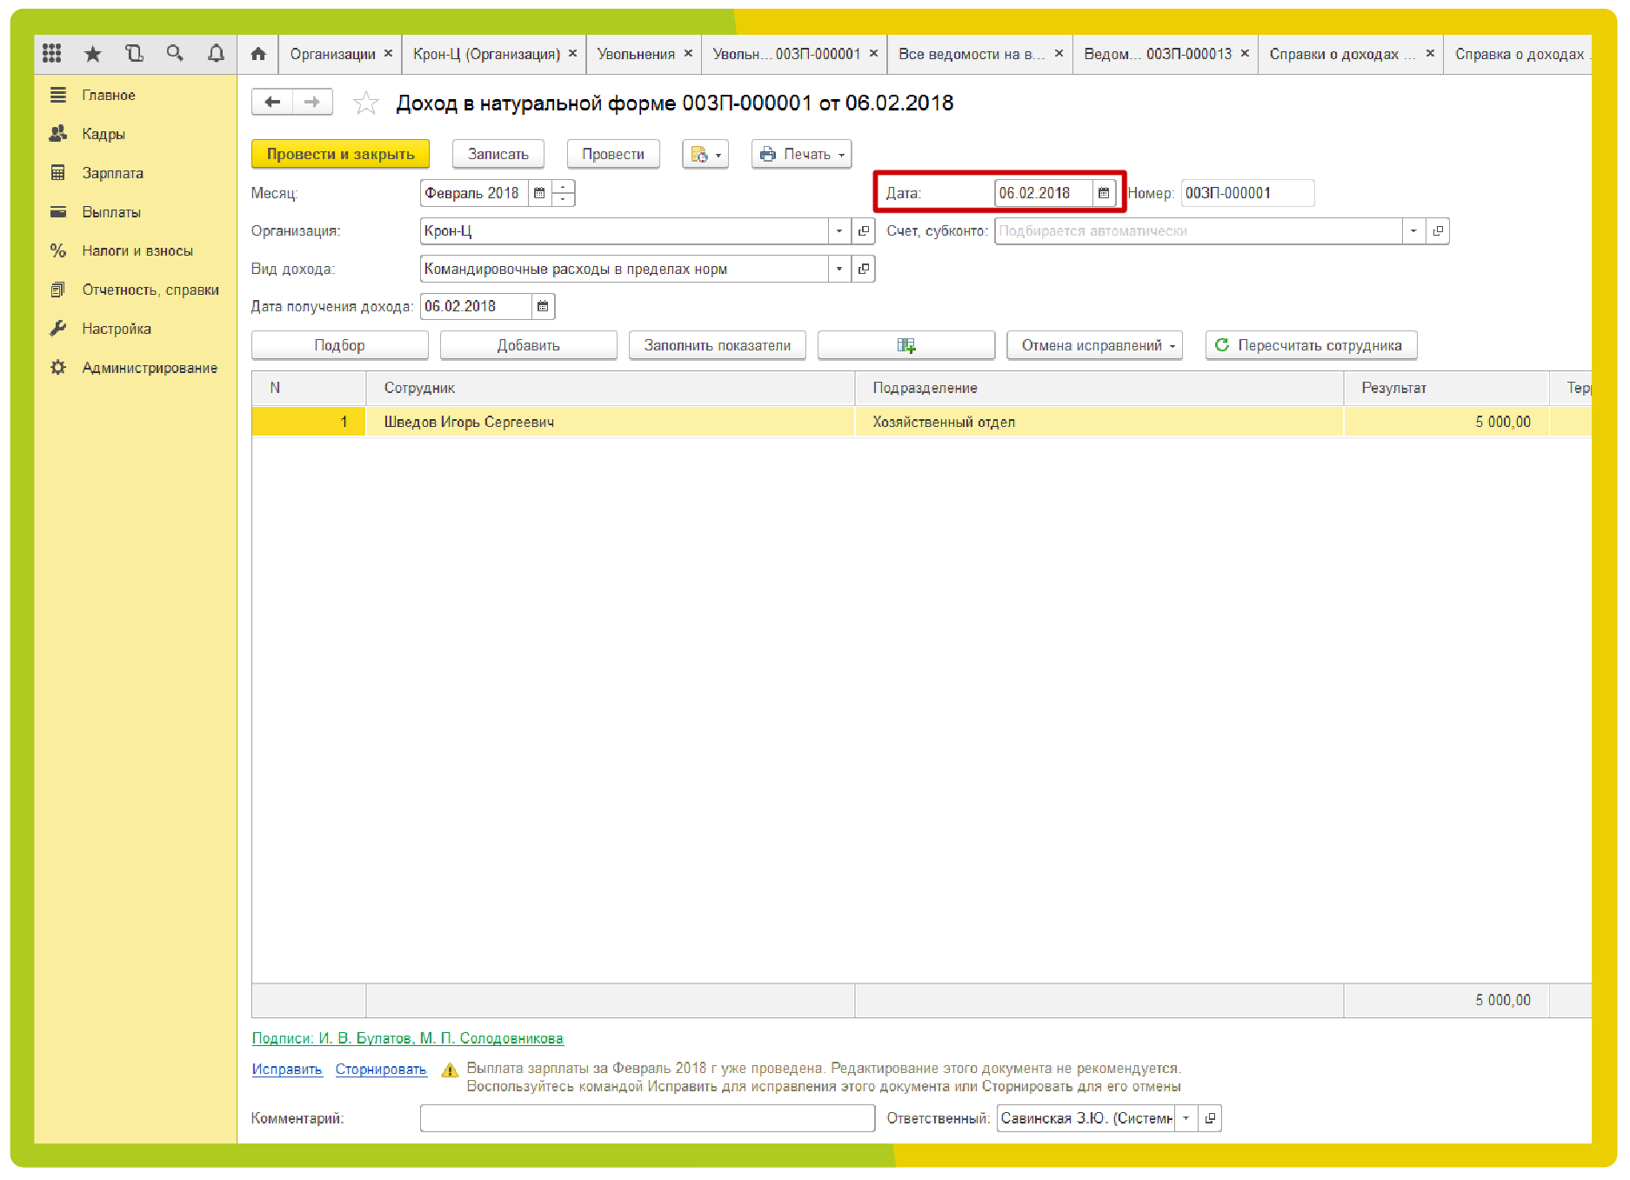Viewport: 1630px width, 1180px height.
Task: Navigate forward with right arrow button
Action: pyautogui.click(x=312, y=103)
